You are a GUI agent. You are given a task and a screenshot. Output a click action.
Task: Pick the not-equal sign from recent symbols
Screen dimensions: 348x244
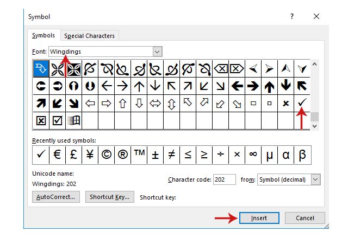(x=171, y=155)
